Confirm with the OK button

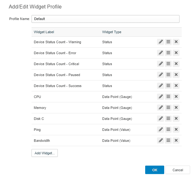click(155, 170)
